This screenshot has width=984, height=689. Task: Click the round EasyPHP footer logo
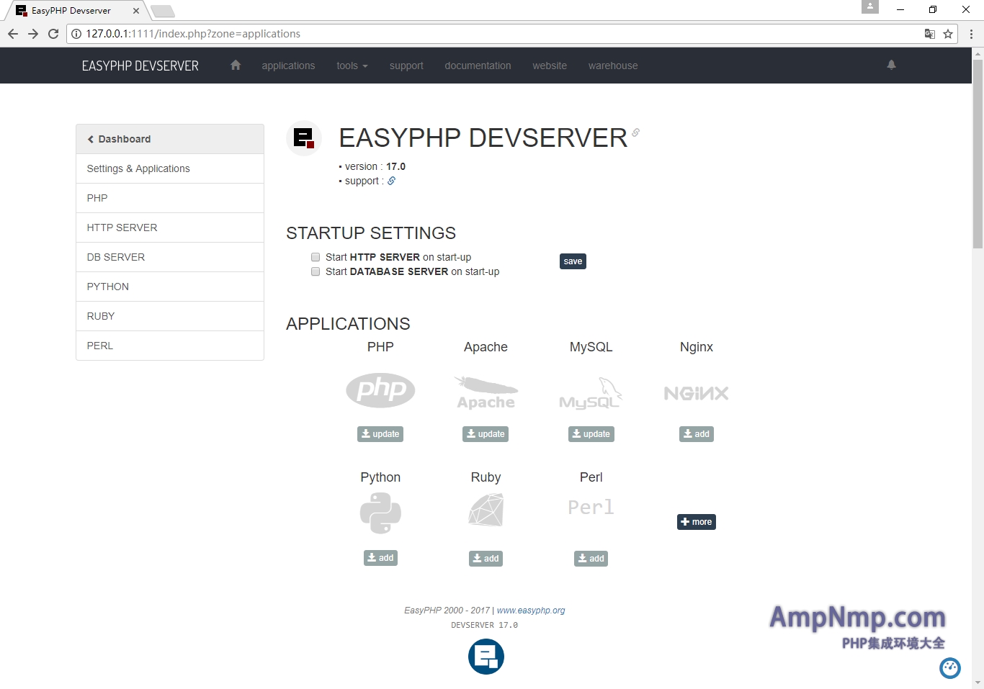[486, 657]
